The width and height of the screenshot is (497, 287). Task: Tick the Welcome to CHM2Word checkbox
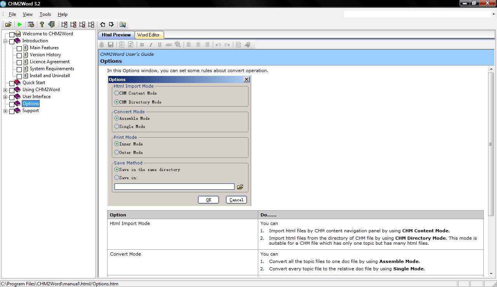pyautogui.click(x=12, y=35)
